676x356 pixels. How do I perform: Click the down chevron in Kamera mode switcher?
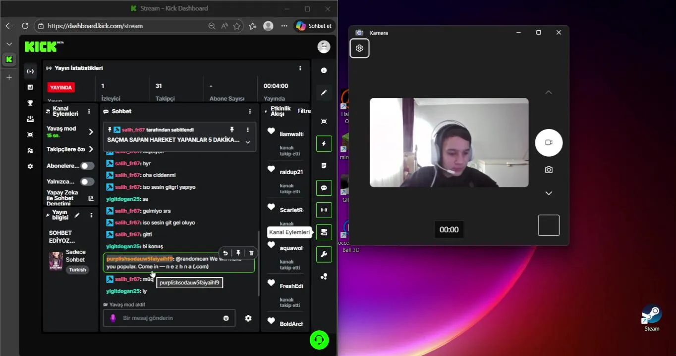pyautogui.click(x=549, y=193)
